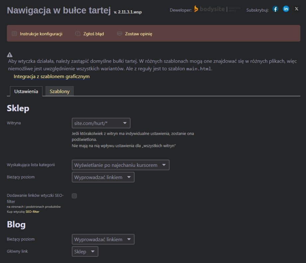Select the Ustawienia tab
Image resolution: width=306 pixels, height=263 pixels.
tap(26, 91)
